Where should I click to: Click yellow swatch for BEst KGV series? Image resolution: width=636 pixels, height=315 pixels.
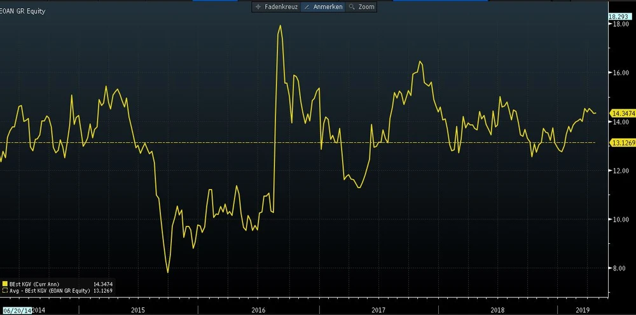pyautogui.click(x=4, y=284)
